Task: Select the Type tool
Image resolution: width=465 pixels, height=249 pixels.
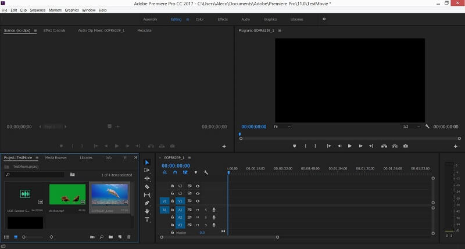Action: (147, 219)
